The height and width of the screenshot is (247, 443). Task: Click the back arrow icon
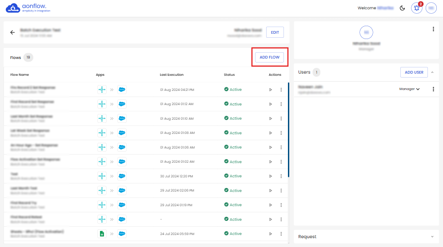point(12,32)
